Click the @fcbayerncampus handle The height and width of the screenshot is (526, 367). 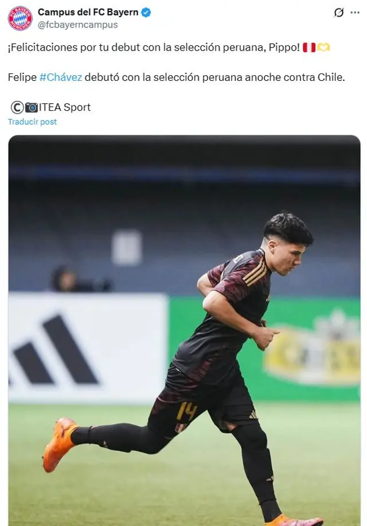(x=77, y=25)
